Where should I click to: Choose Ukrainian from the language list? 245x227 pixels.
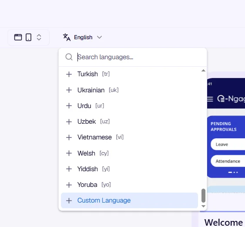(x=129, y=90)
